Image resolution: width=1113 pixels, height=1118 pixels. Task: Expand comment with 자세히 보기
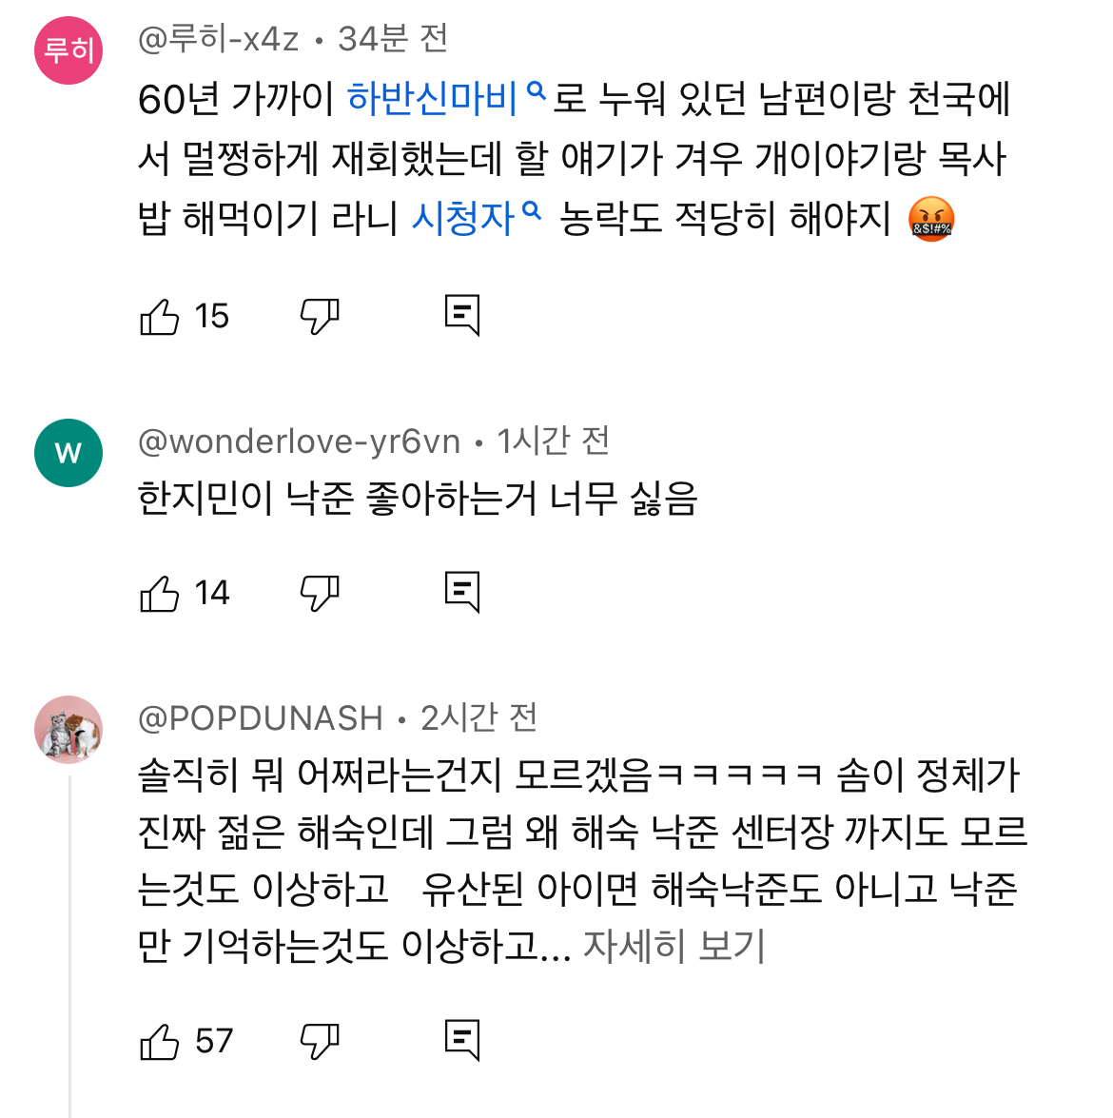pos(674,946)
